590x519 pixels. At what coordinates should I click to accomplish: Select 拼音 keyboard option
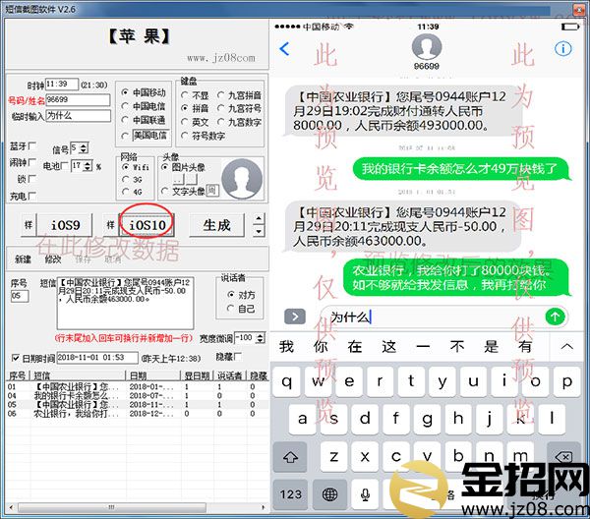(195, 108)
